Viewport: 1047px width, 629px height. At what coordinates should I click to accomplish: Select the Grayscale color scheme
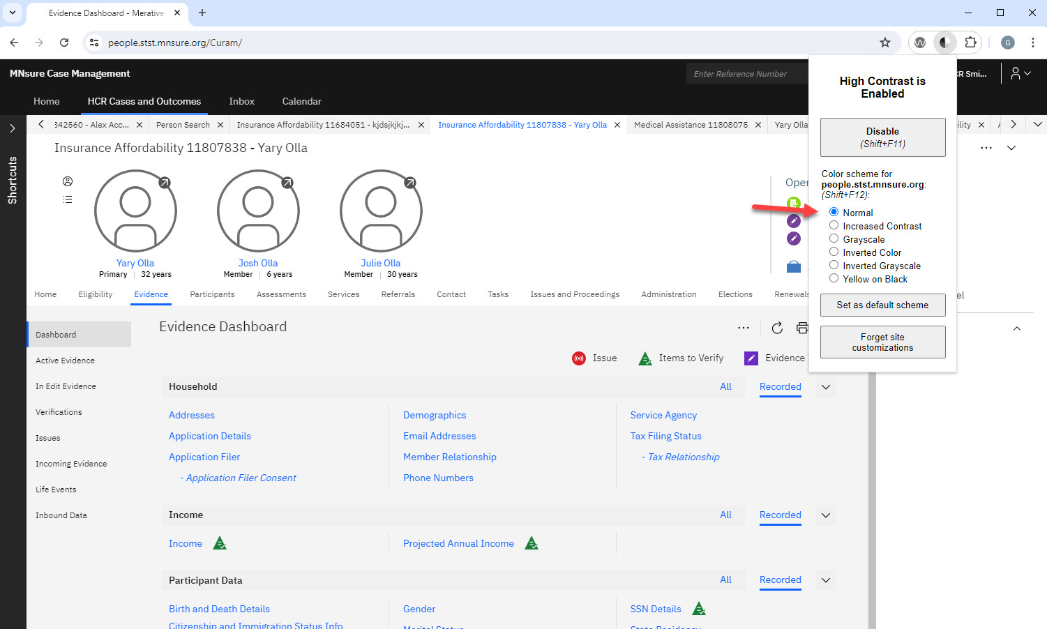click(834, 238)
